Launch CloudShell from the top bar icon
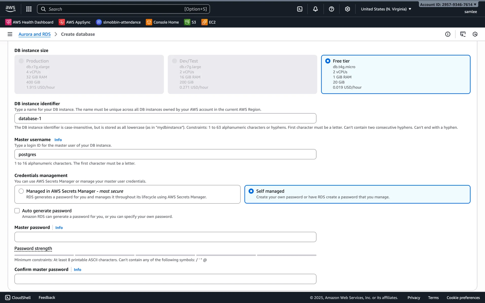 pos(300,9)
